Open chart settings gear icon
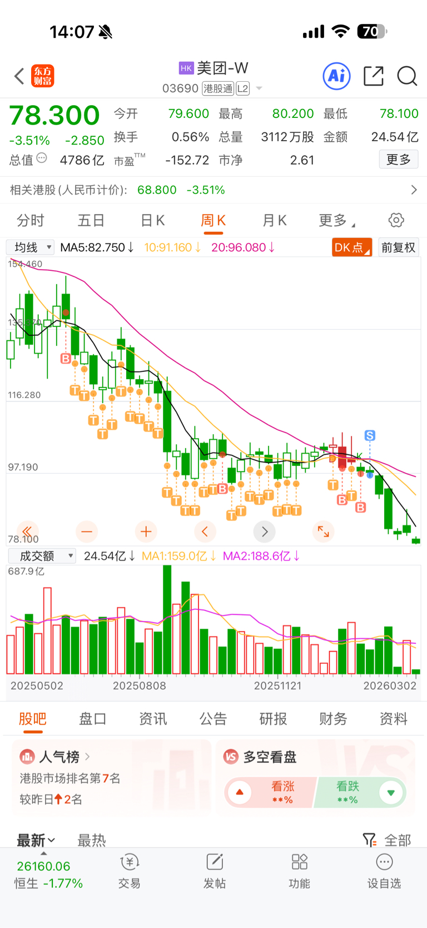 [x=396, y=220]
